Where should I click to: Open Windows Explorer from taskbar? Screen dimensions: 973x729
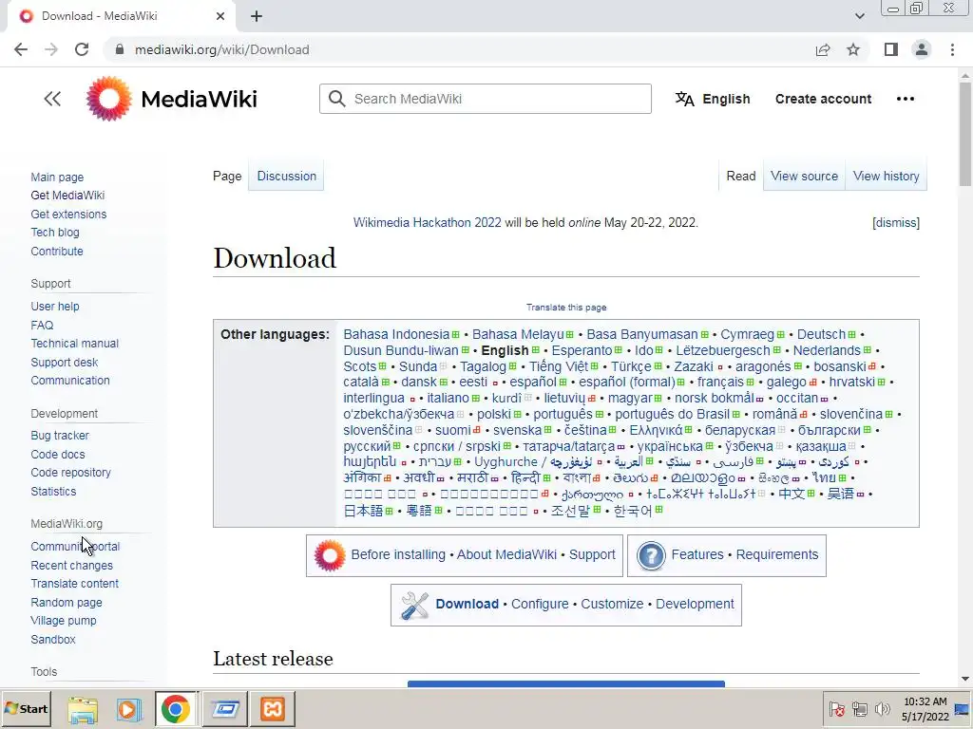pos(83,709)
